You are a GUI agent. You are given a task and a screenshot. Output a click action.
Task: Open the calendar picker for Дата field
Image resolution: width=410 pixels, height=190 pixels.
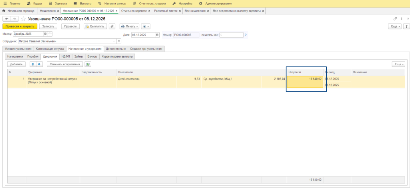pos(157,35)
